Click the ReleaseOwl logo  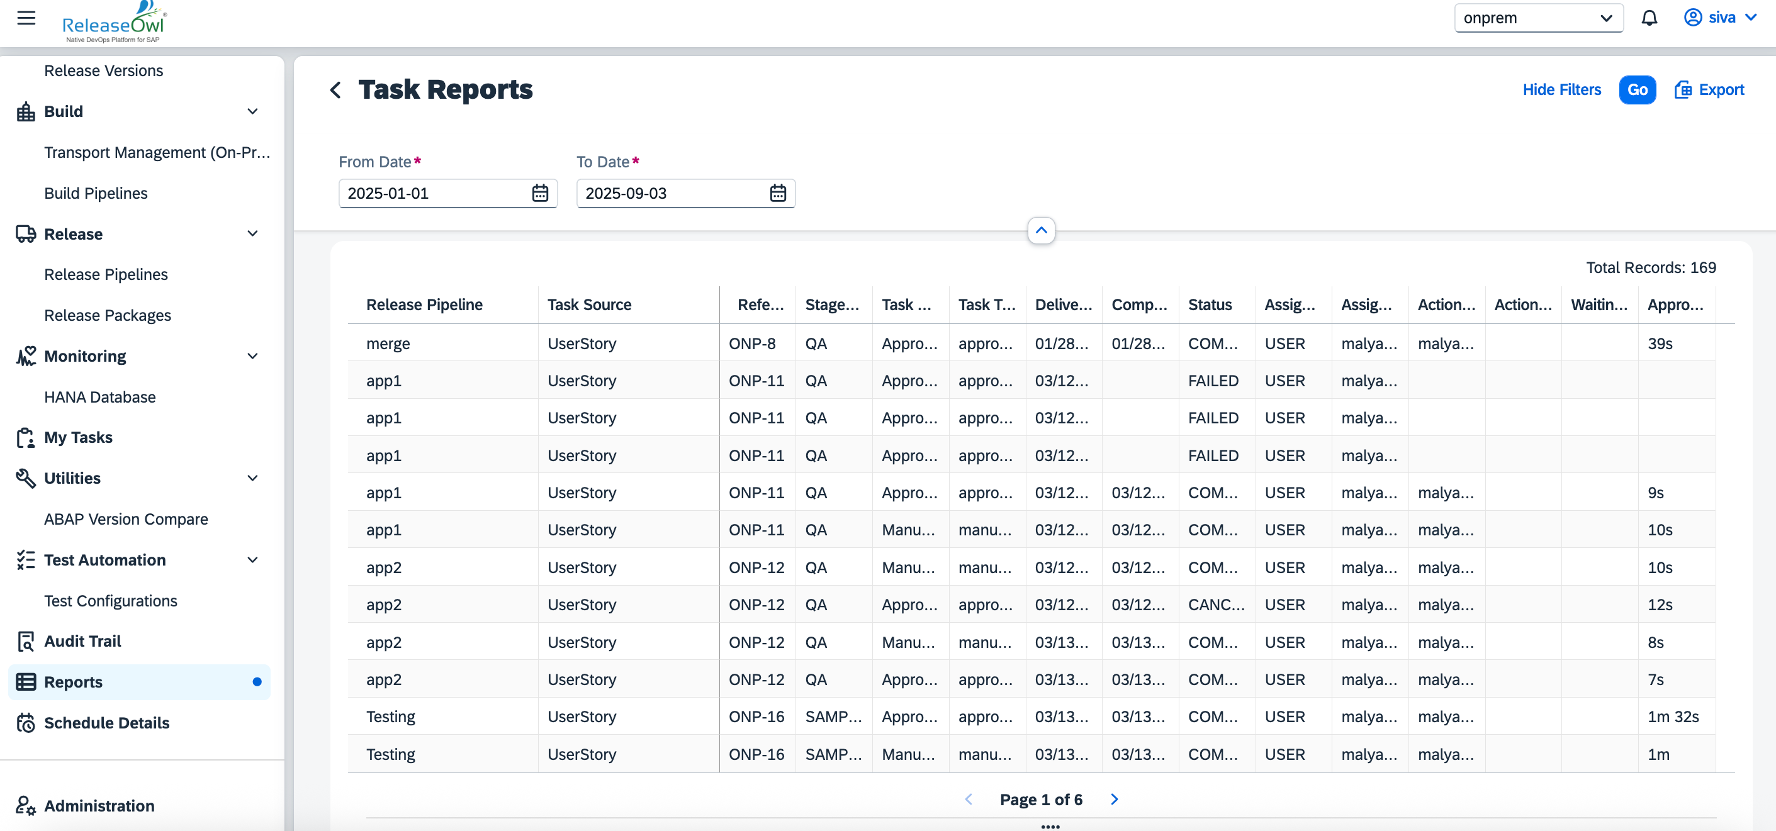(115, 22)
